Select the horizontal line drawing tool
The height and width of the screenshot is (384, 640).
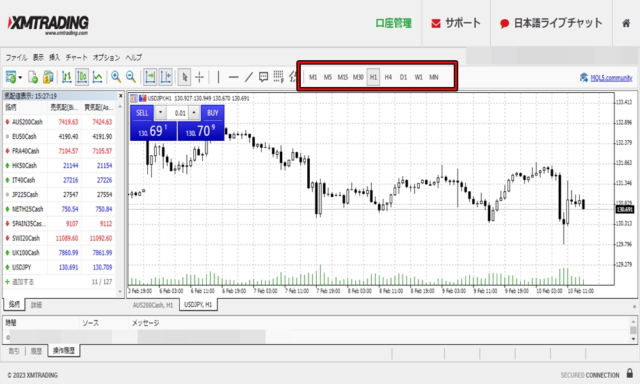pyautogui.click(x=234, y=77)
